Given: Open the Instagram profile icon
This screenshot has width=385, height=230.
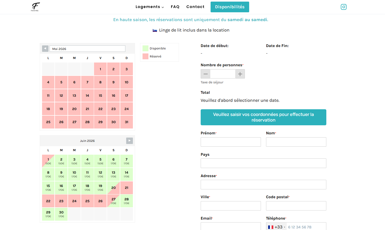Looking at the screenshot, I should click(343, 7).
